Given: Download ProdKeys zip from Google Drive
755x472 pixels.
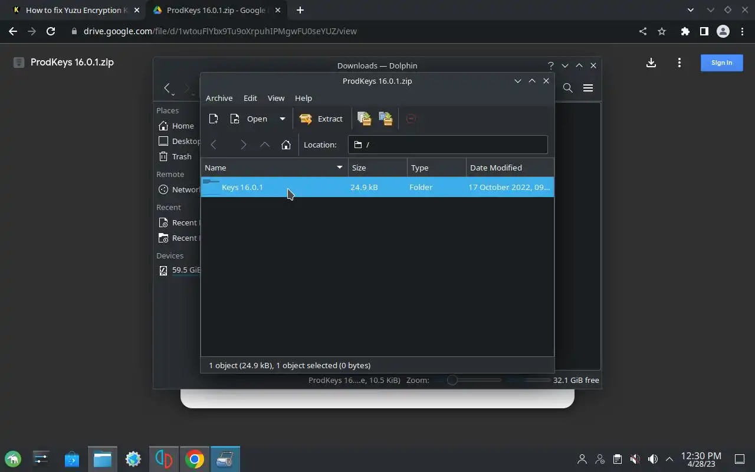Looking at the screenshot, I should point(651,63).
